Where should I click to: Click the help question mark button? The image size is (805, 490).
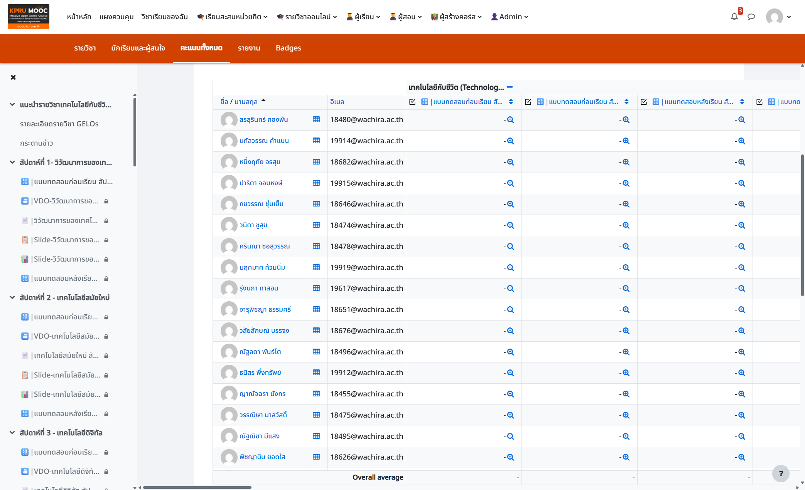[781, 474]
